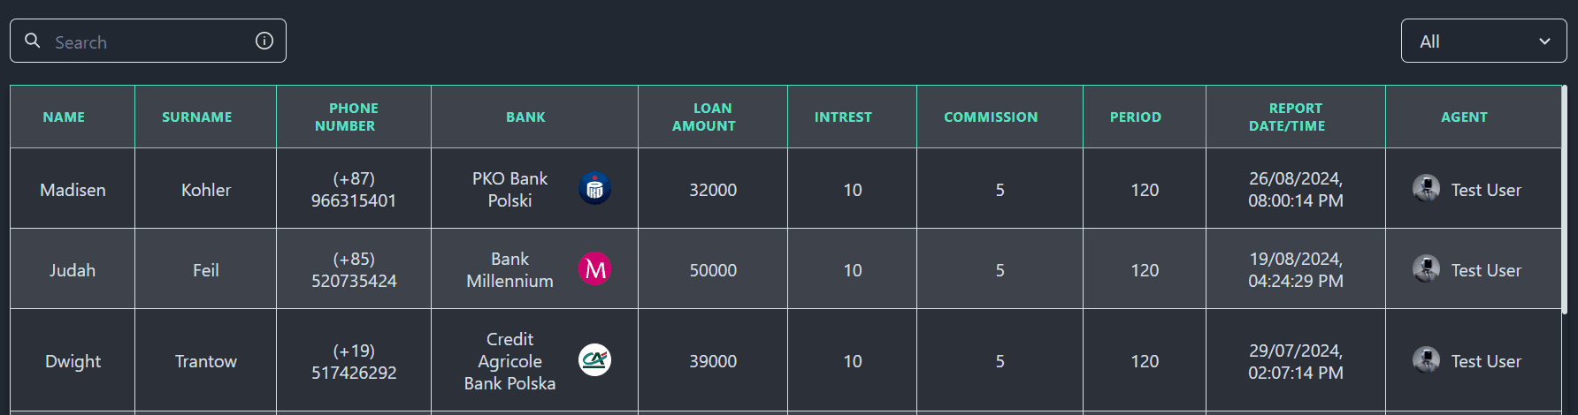Screen dimensions: 1578x415
Task: Click Test User avatar in Judah row
Action: (1426, 268)
